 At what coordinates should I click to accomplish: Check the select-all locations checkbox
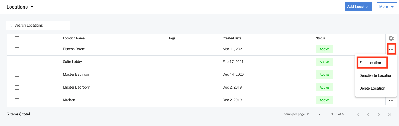[x=17, y=38]
